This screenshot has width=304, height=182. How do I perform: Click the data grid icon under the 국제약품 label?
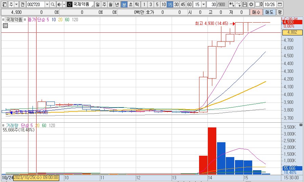click(x=5, y=26)
